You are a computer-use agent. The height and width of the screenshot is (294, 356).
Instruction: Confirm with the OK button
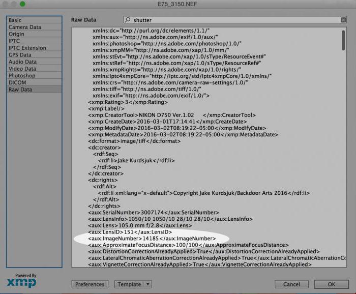(332, 284)
